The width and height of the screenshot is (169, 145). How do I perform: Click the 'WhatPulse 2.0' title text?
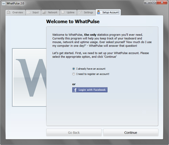pyautogui.click(x=15, y=4)
